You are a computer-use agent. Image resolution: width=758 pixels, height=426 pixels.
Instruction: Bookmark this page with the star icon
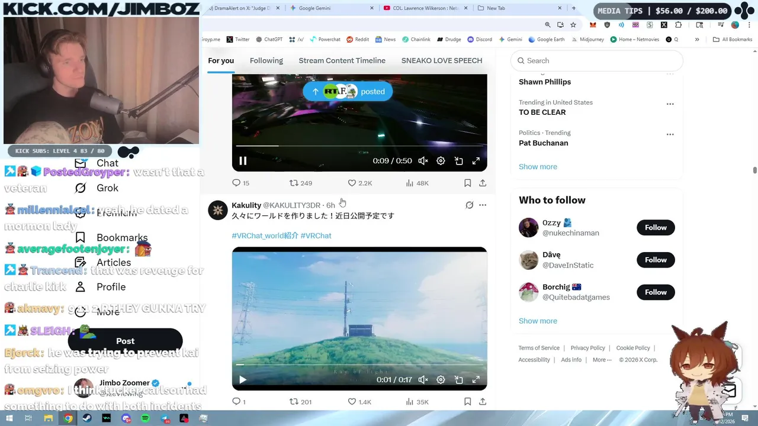click(x=573, y=25)
